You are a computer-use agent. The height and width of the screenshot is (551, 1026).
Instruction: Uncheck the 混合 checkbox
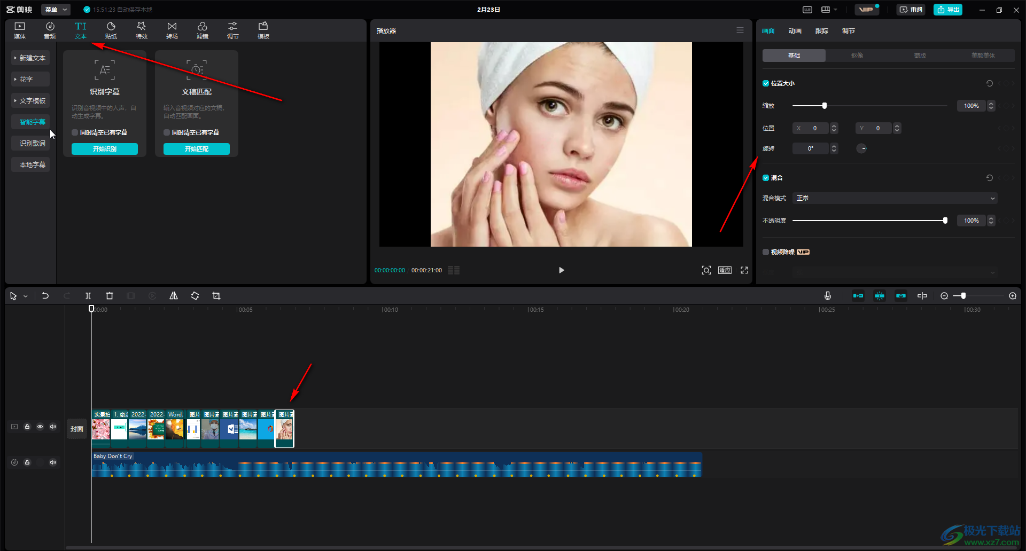pos(766,178)
